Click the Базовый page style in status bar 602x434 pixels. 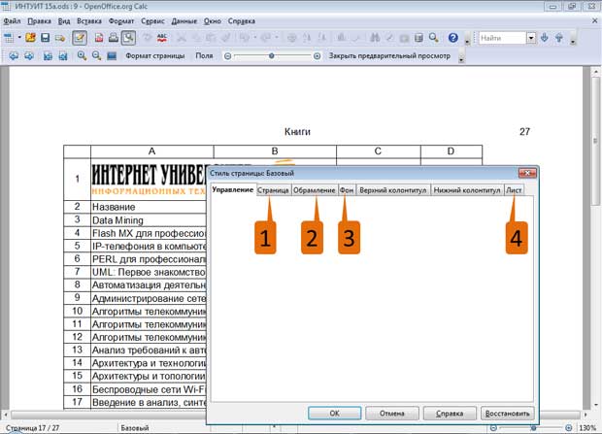coord(135,428)
